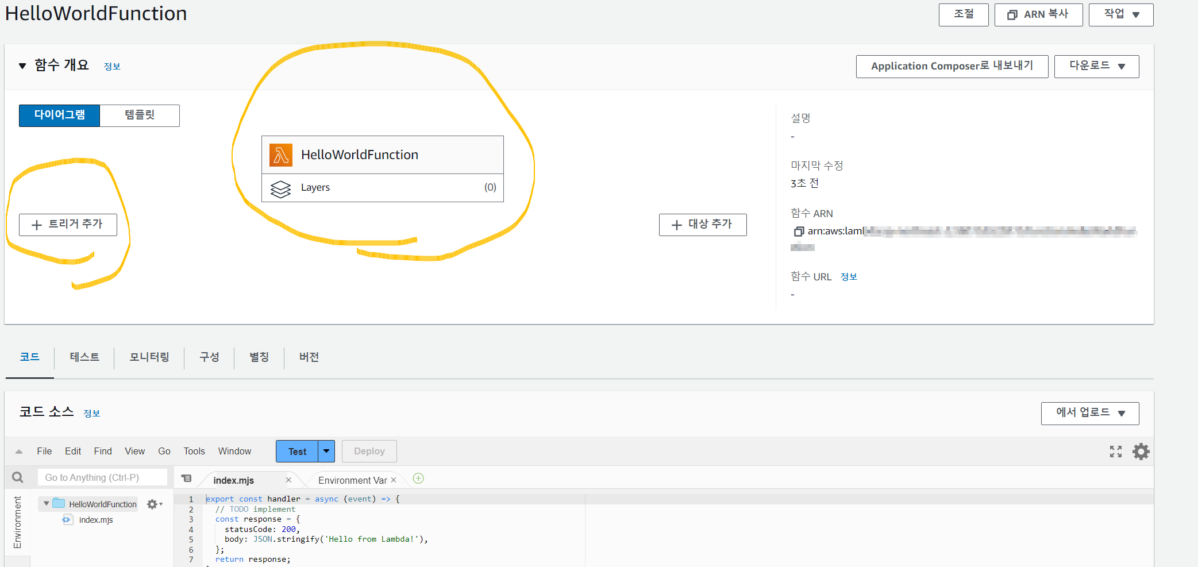This screenshot has width=1198, height=567.
Task: Click the ARN 복사 button
Action: point(1038,15)
